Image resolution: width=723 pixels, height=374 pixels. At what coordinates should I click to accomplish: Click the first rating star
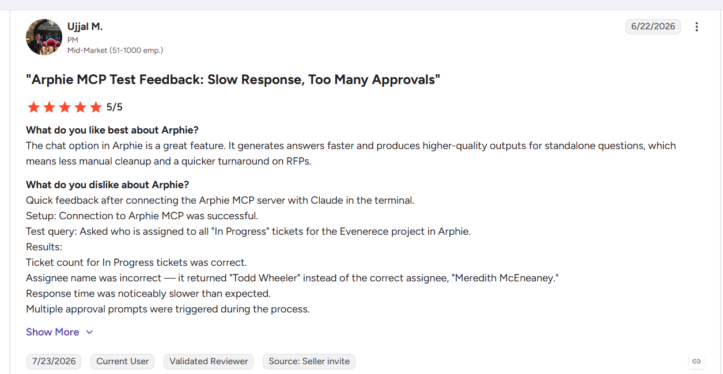[x=33, y=107]
